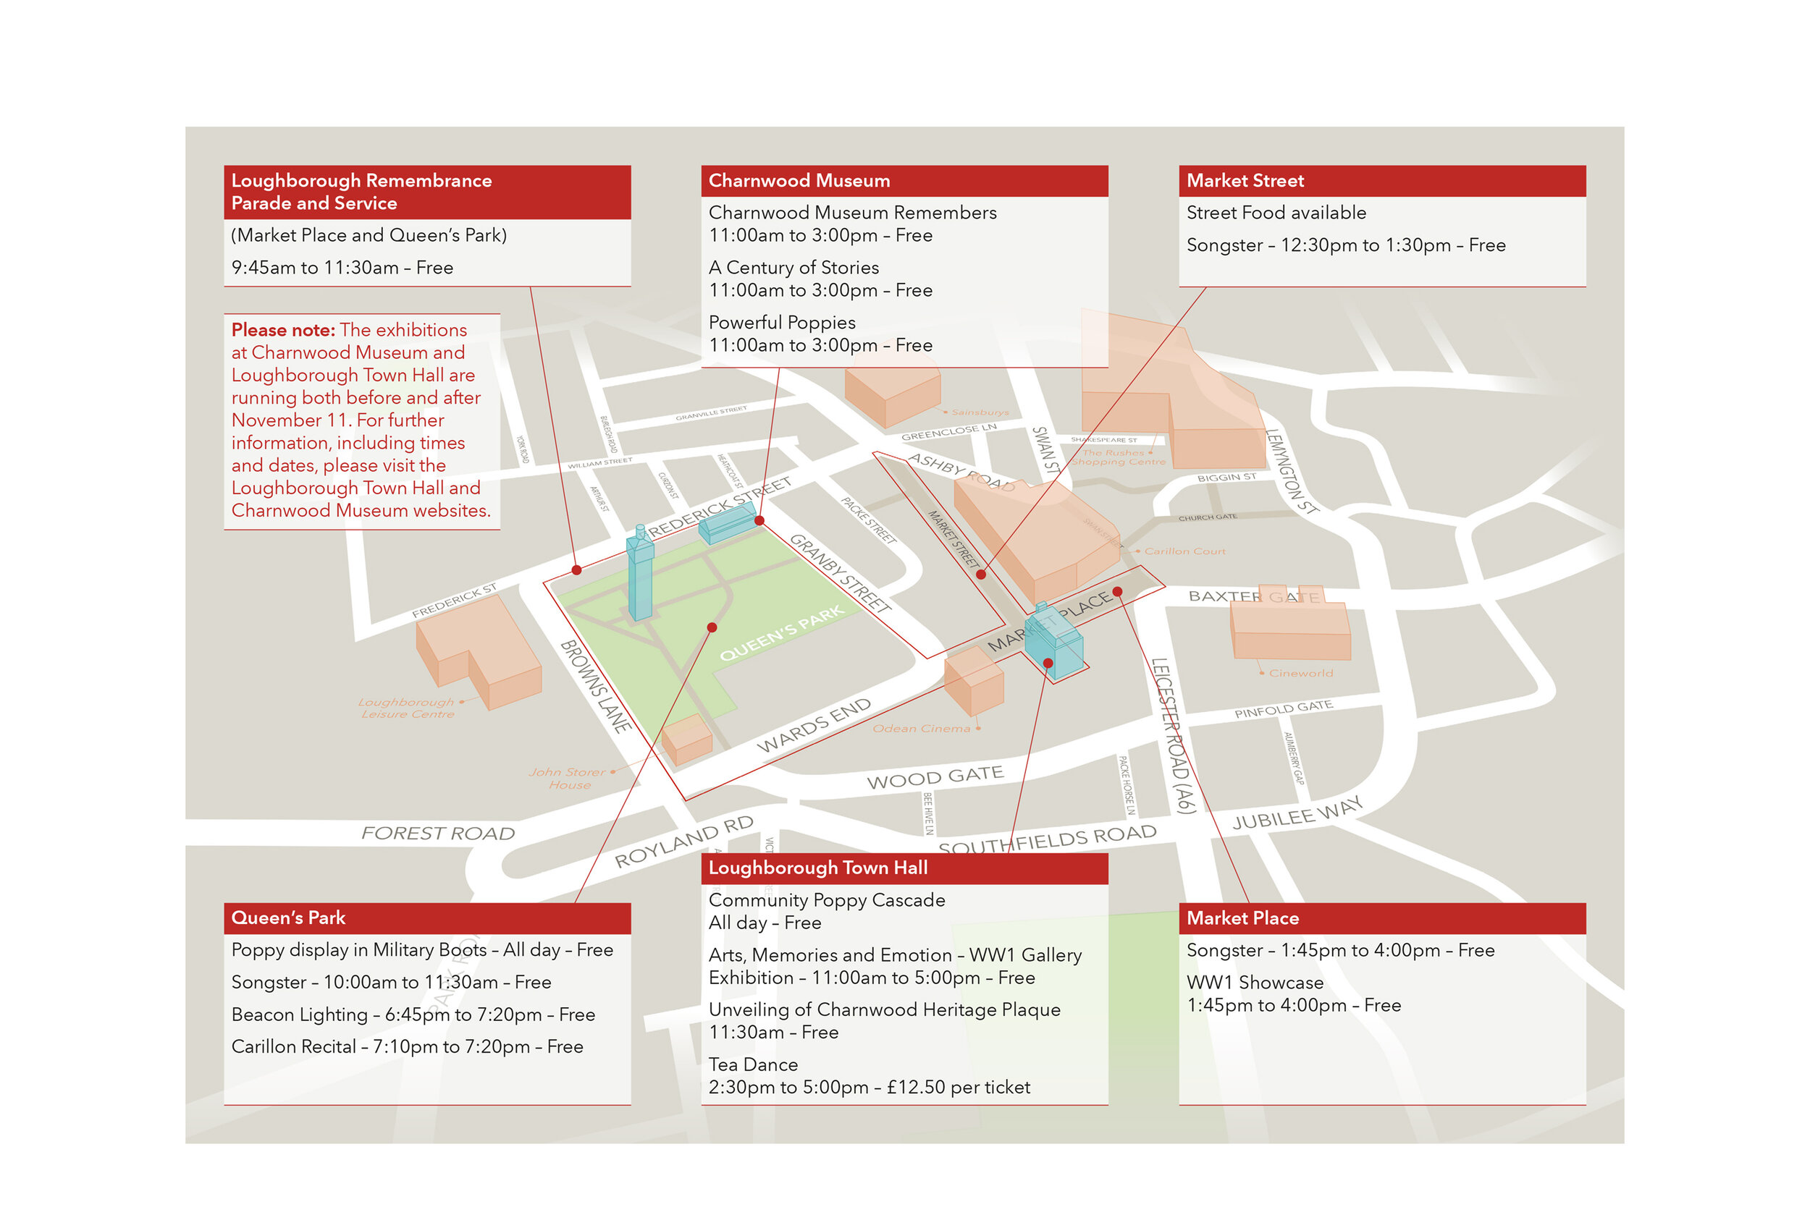Image resolution: width=1810 pixels, height=1207 pixels.
Task: Click the Odean Cinema text label
Action: click(921, 728)
